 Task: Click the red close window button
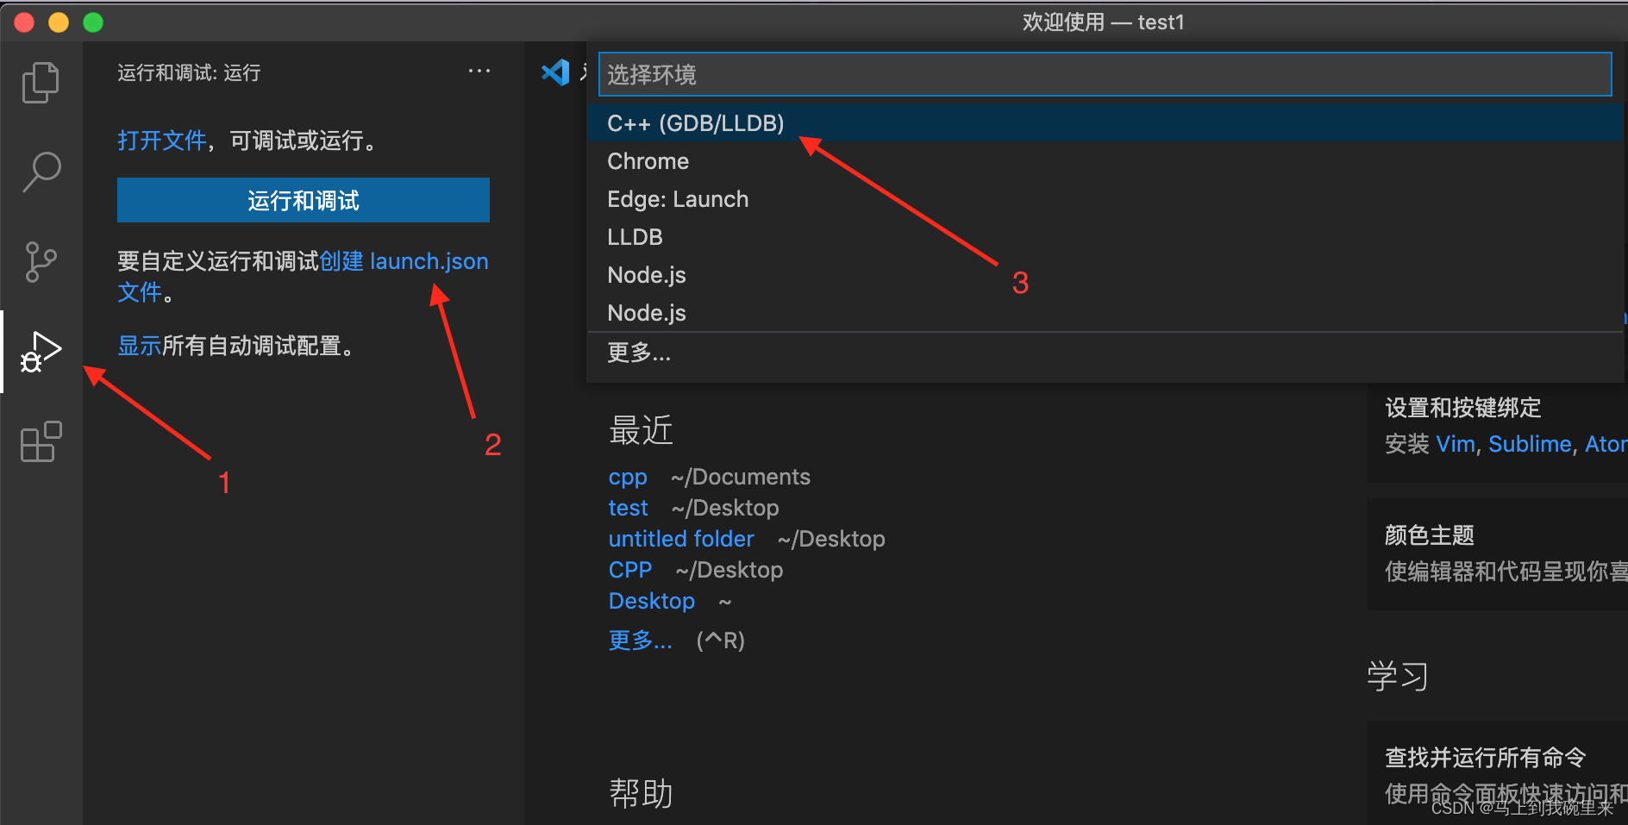pyautogui.click(x=24, y=22)
